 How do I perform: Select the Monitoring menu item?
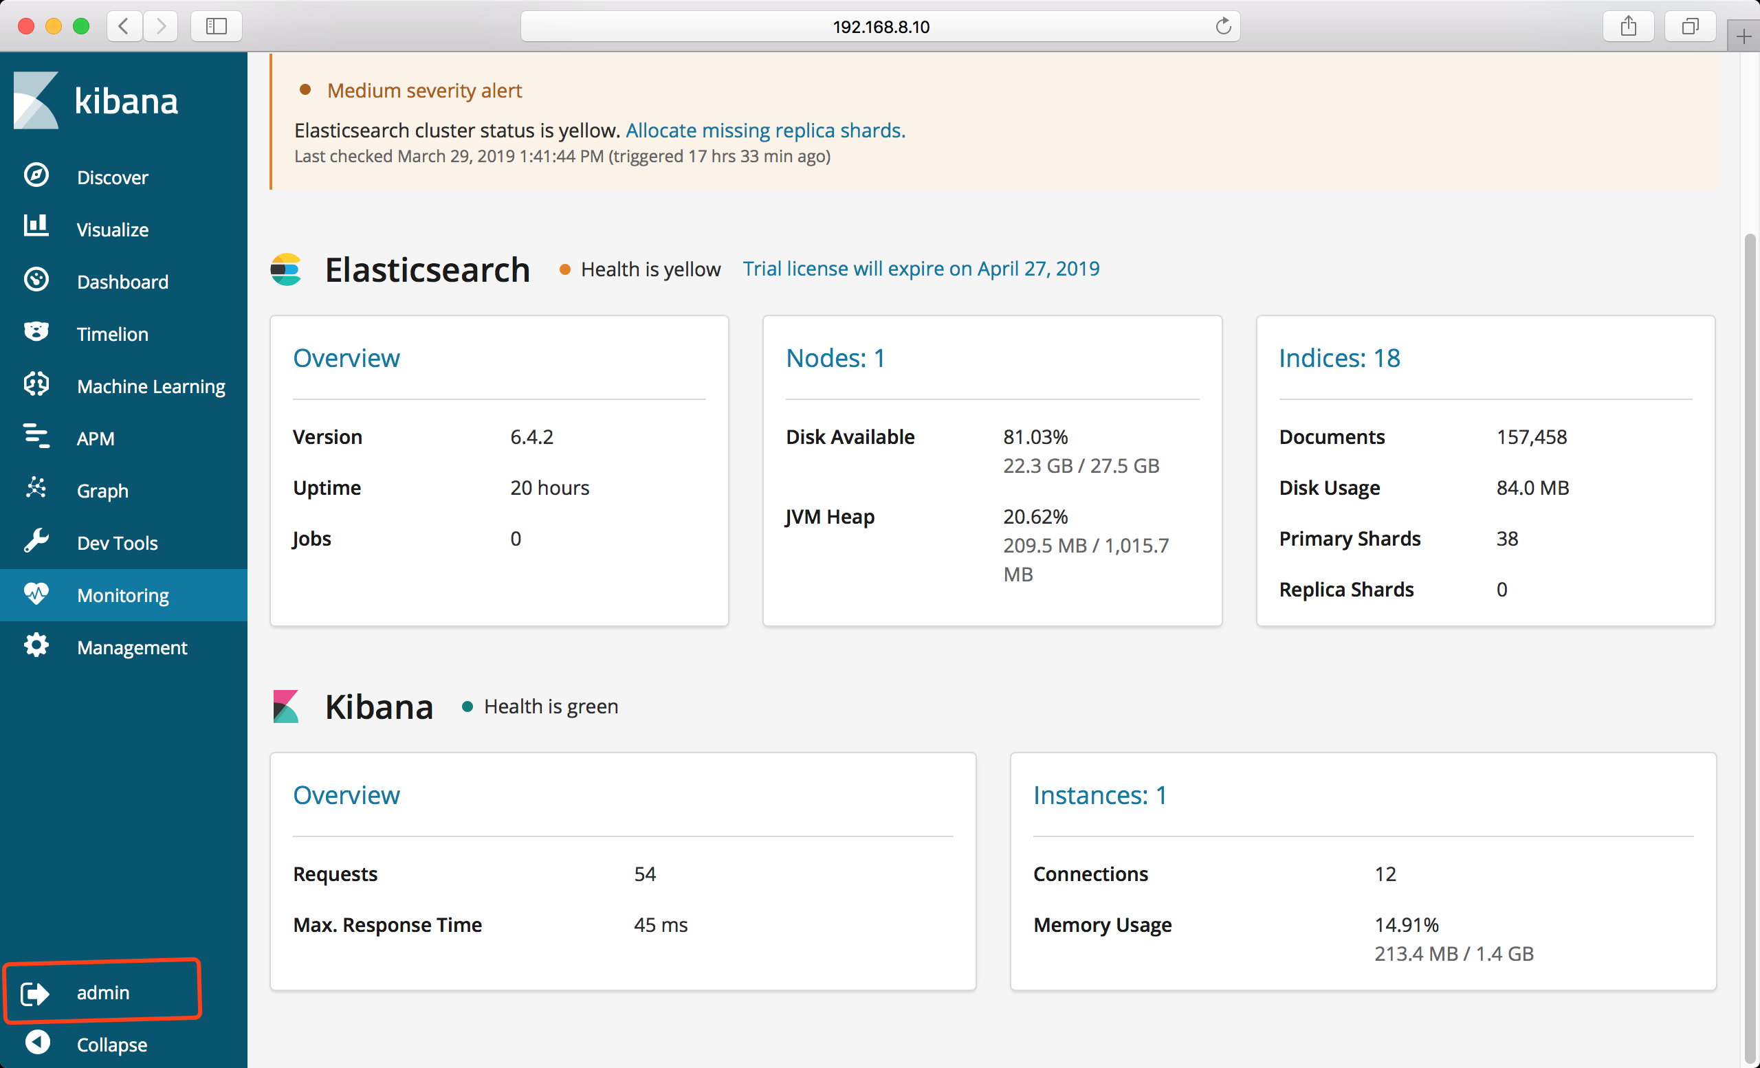123,595
